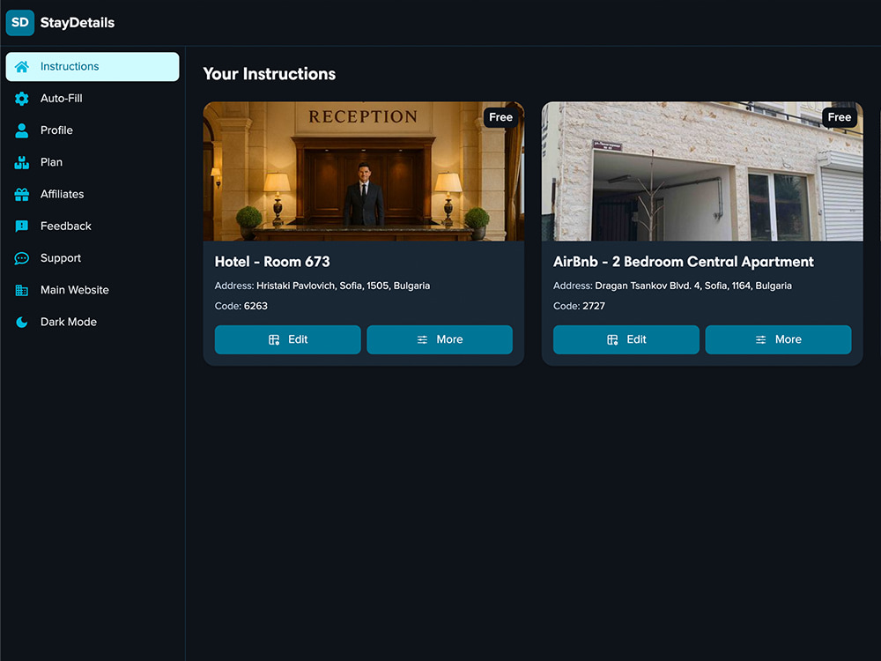Click the building icon beside Main Website
The height and width of the screenshot is (661, 881).
coord(22,290)
